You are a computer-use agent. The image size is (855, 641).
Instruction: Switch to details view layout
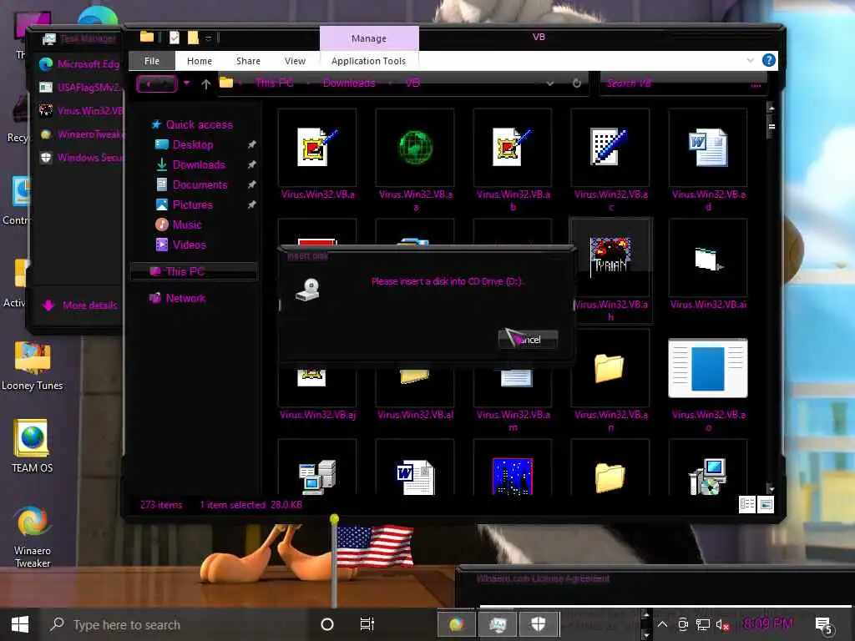[747, 505]
